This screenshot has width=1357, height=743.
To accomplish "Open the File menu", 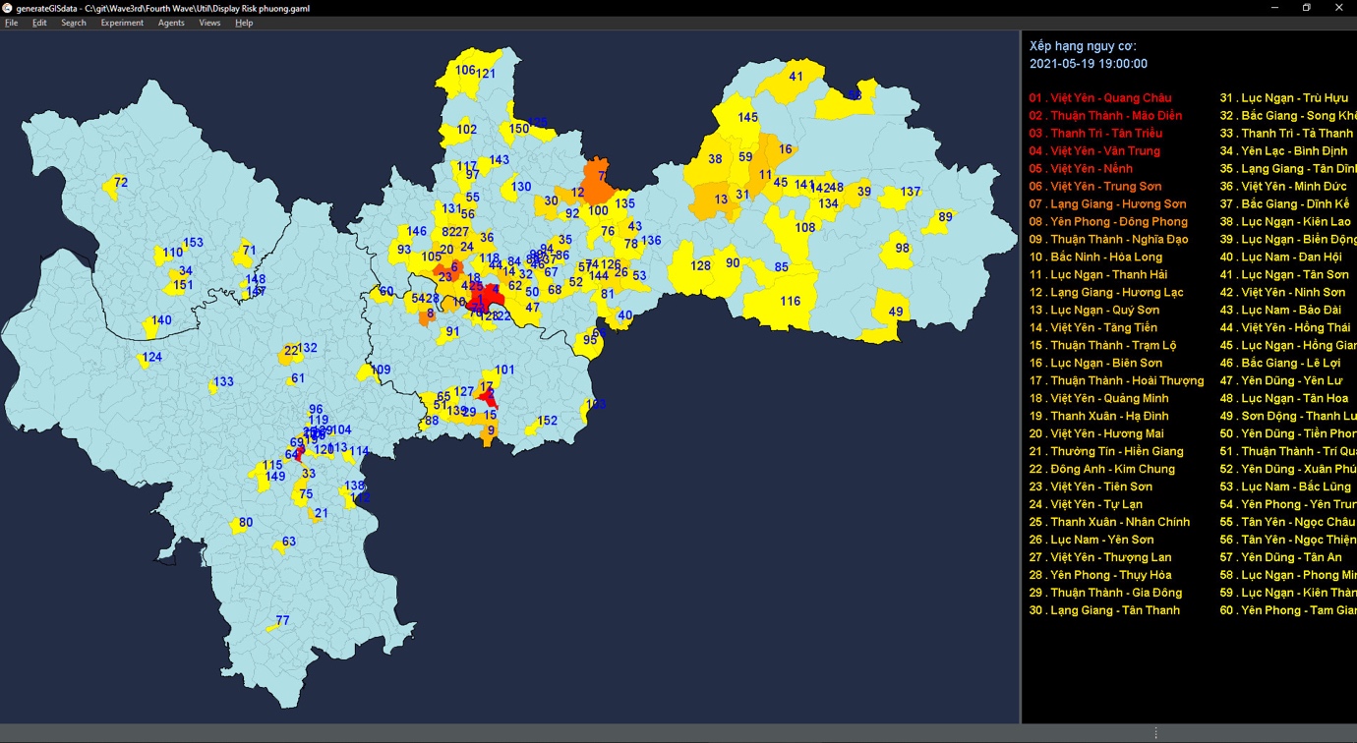I will [12, 23].
